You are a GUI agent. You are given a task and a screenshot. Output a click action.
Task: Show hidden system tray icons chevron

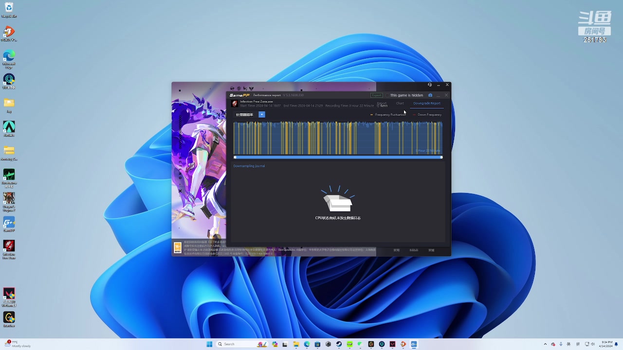545,344
